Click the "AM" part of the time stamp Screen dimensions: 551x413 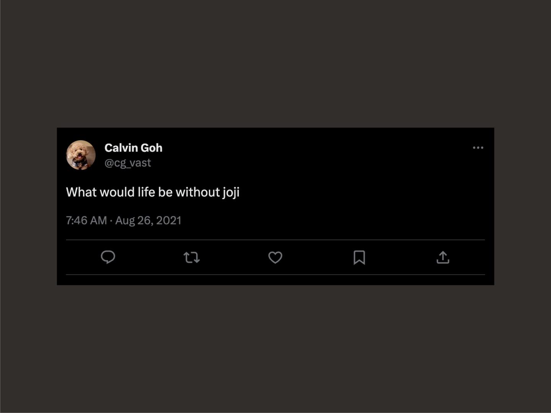[x=98, y=220]
